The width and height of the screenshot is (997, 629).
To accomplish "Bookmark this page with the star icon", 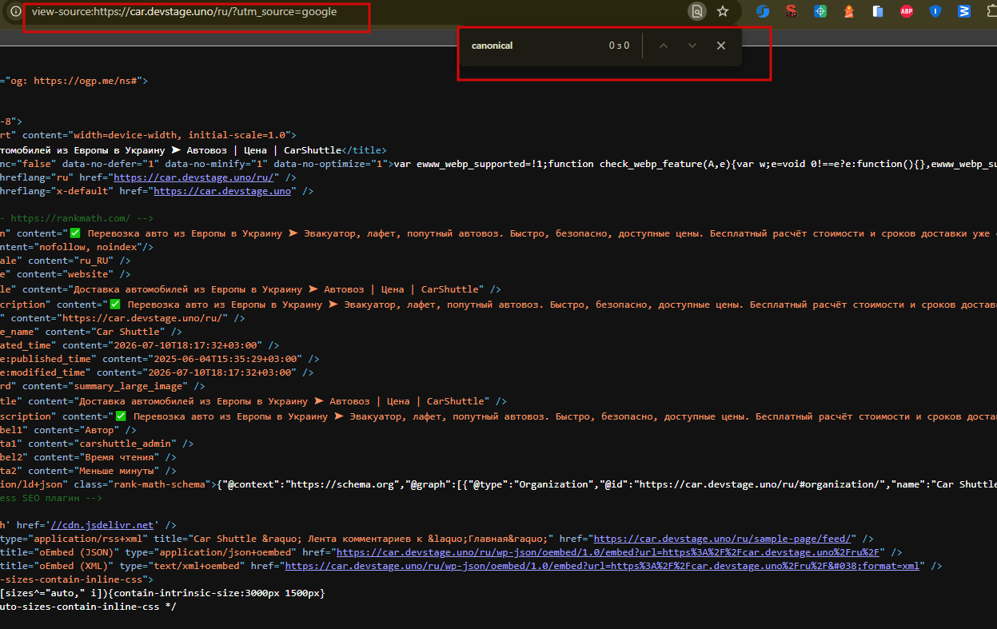I will (x=723, y=11).
